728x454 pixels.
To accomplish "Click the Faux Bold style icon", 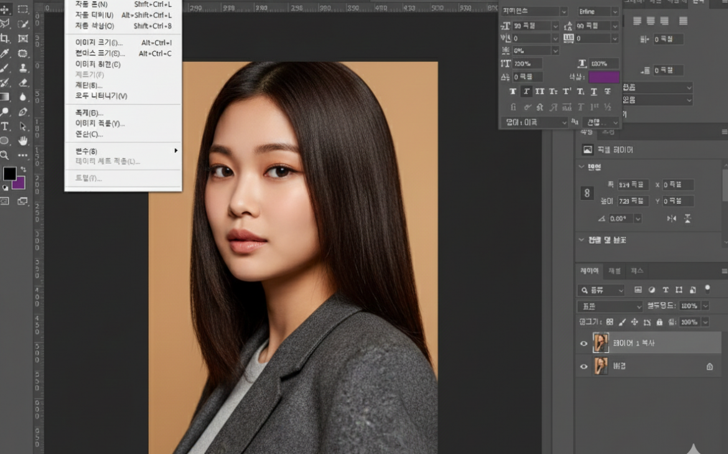I will tap(513, 91).
